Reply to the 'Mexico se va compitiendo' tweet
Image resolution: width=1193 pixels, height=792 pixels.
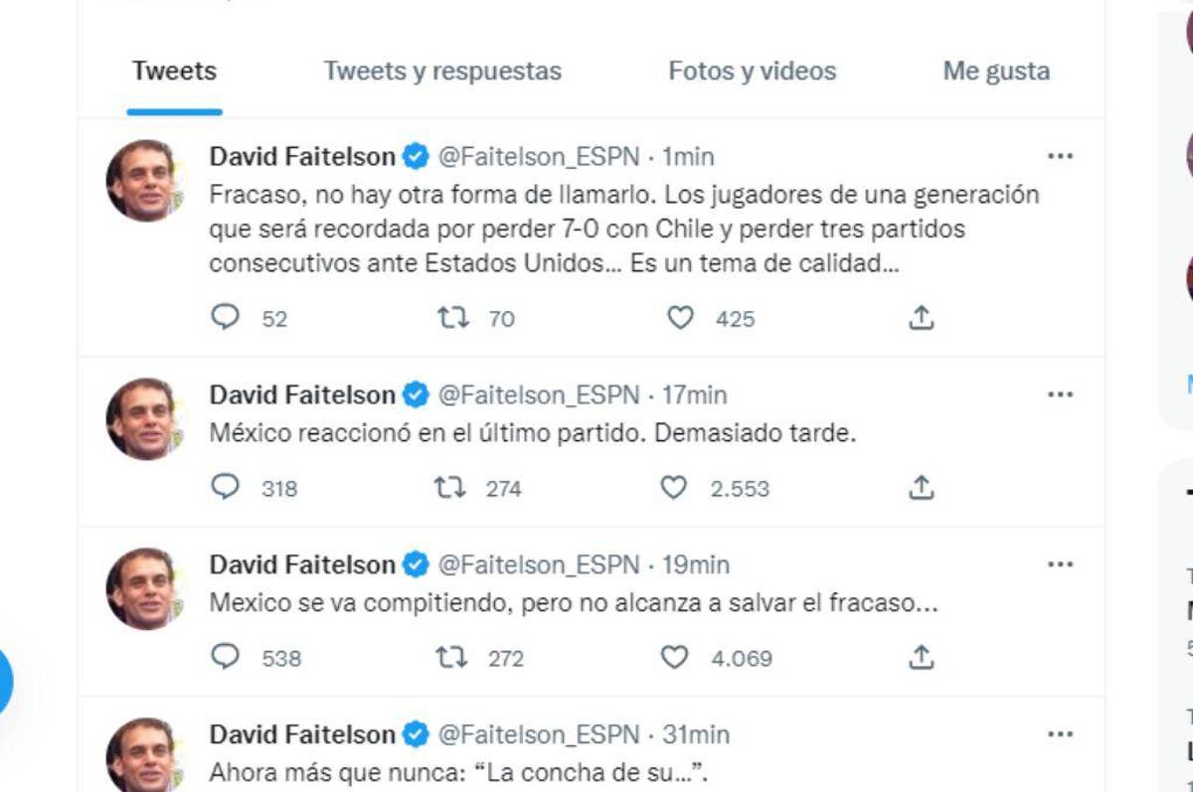pyautogui.click(x=227, y=658)
